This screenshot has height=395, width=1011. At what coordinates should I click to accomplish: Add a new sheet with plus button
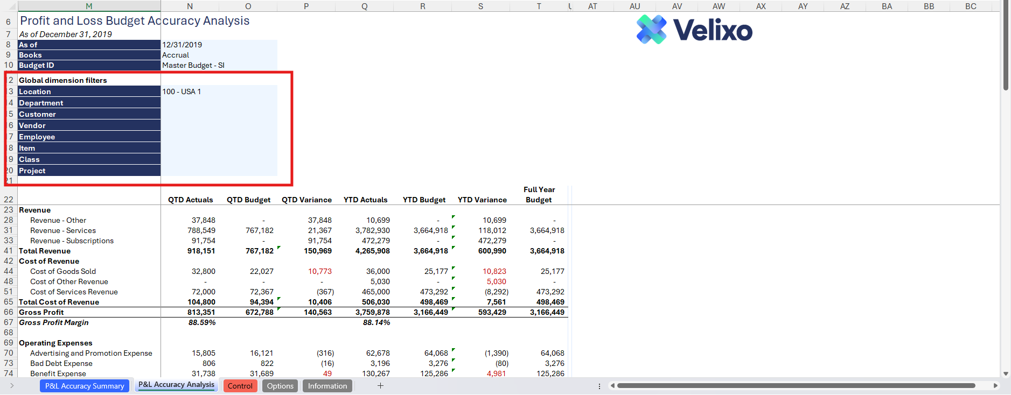pos(380,386)
